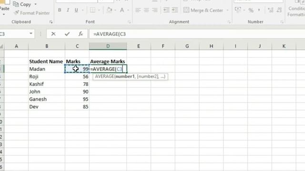Decrease indent
This screenshot has height=171, width=305.
pos(166,10)
